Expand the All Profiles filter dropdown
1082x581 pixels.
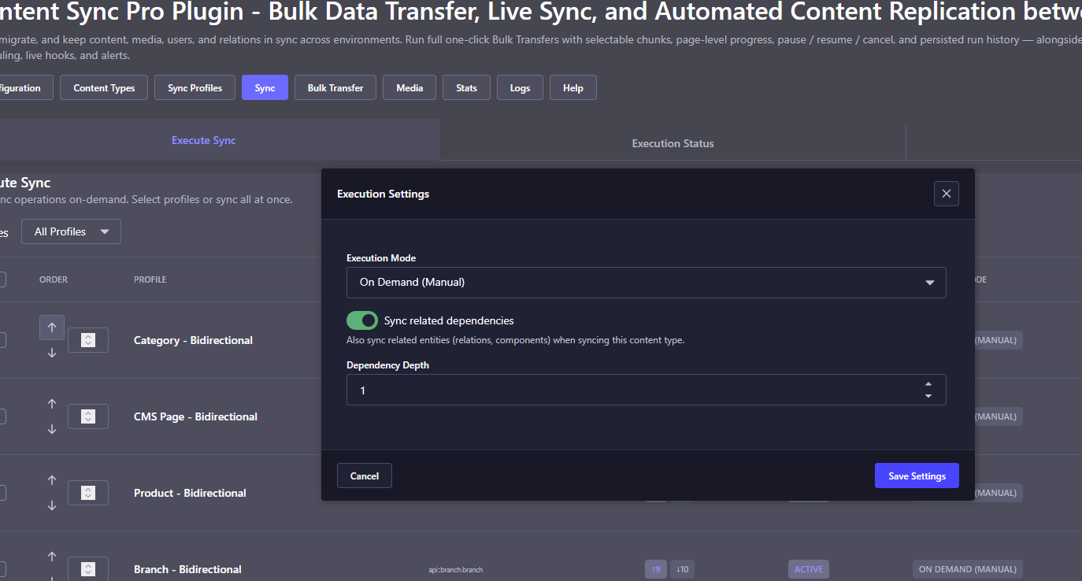coord(71,231)
